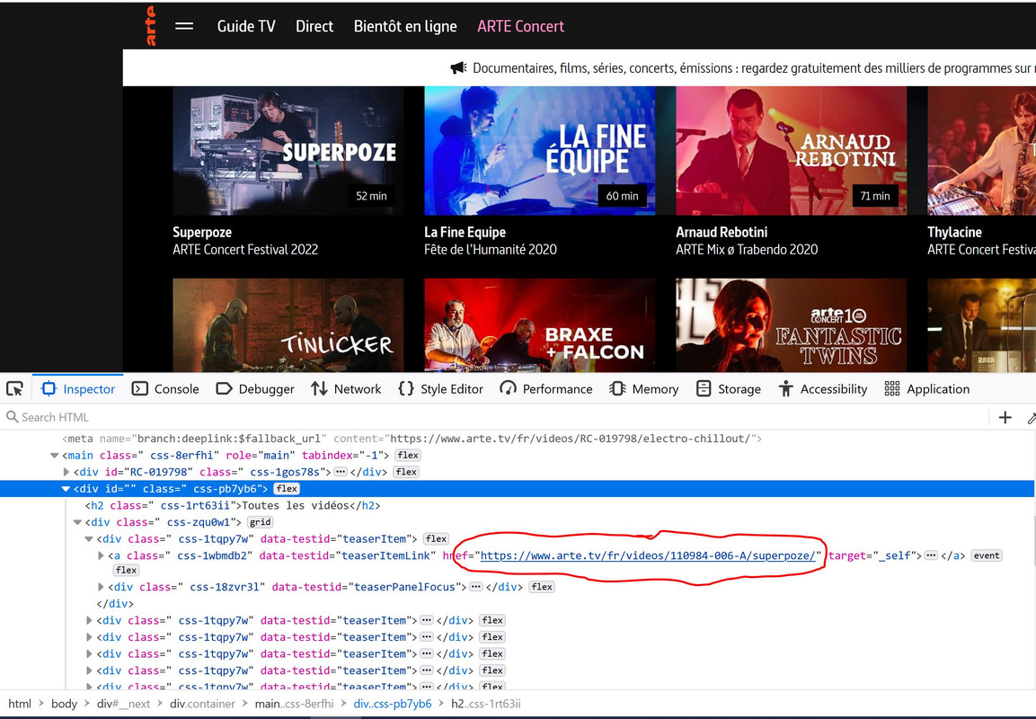The height and width of the screenshot is (719, 1036).
Task: Click the La Fine Equipe title link
Action: (x=465, y=232)
